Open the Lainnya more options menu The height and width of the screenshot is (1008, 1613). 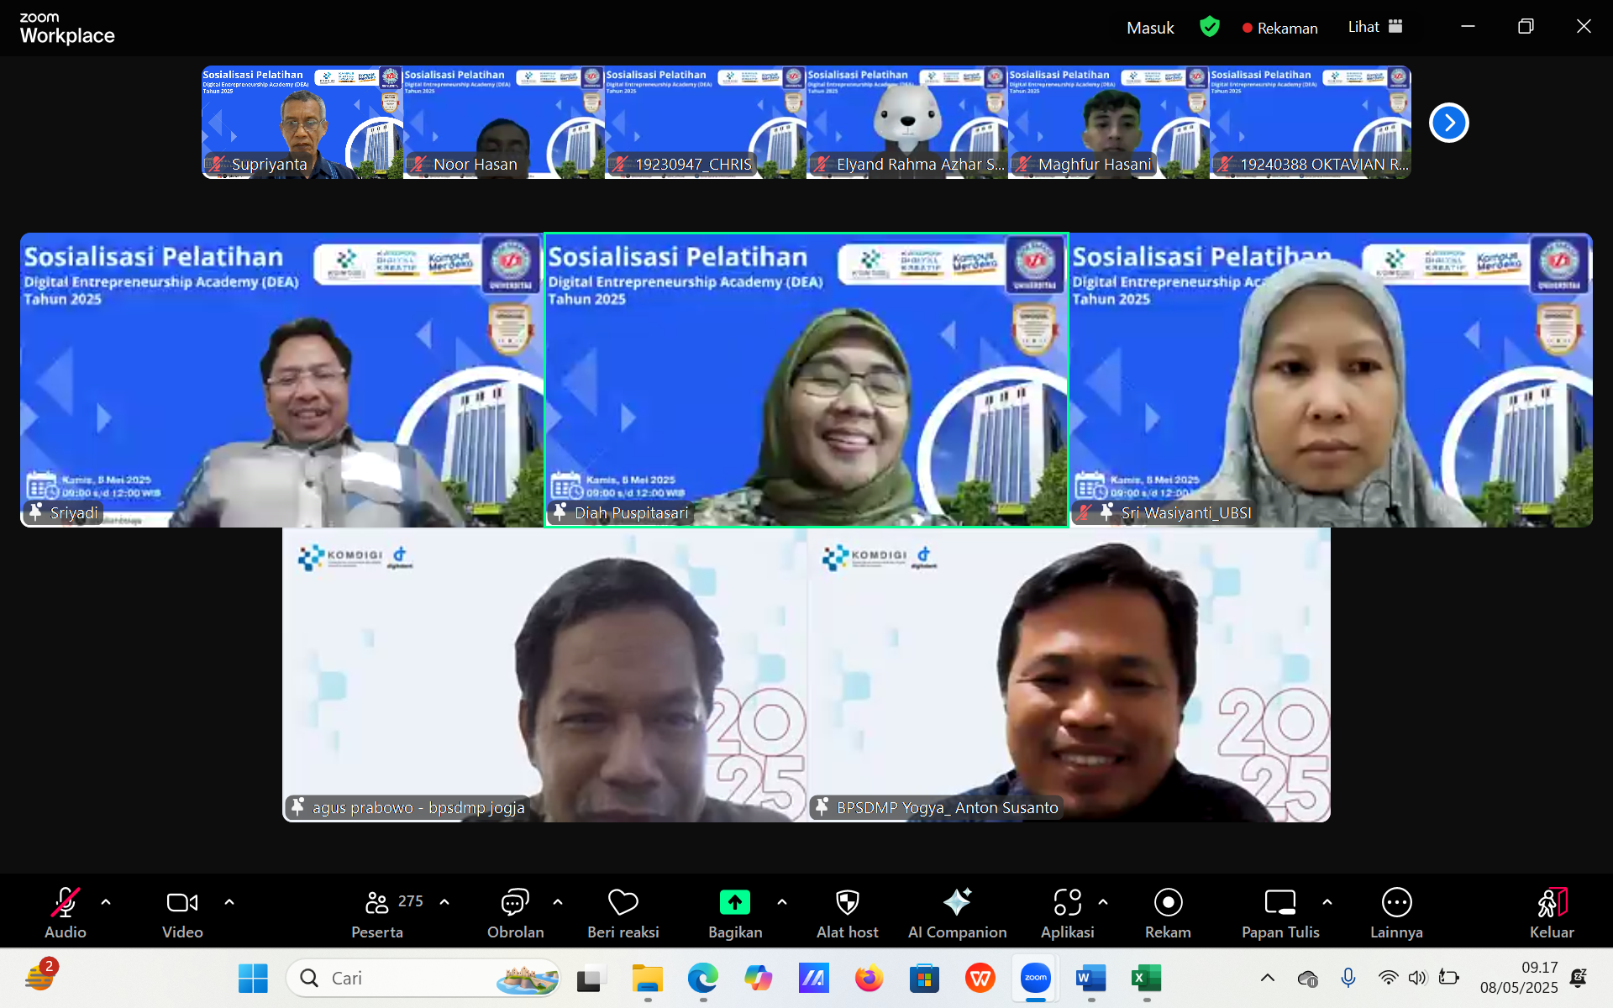click(x=1396, y=903)
